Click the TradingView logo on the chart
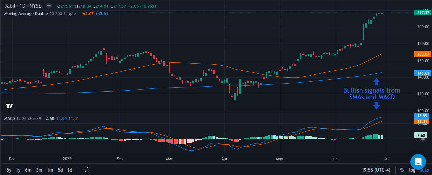 point(9,106)
